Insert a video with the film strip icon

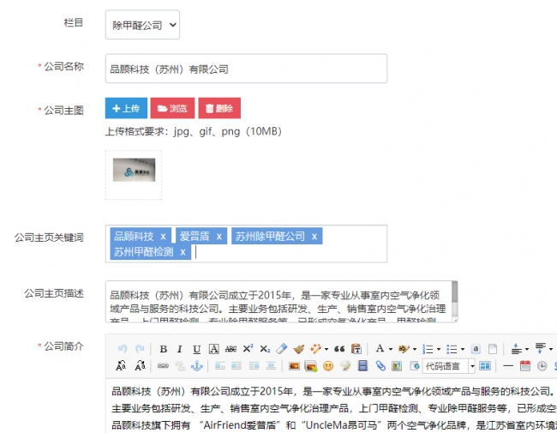click(x=362, y=366)
